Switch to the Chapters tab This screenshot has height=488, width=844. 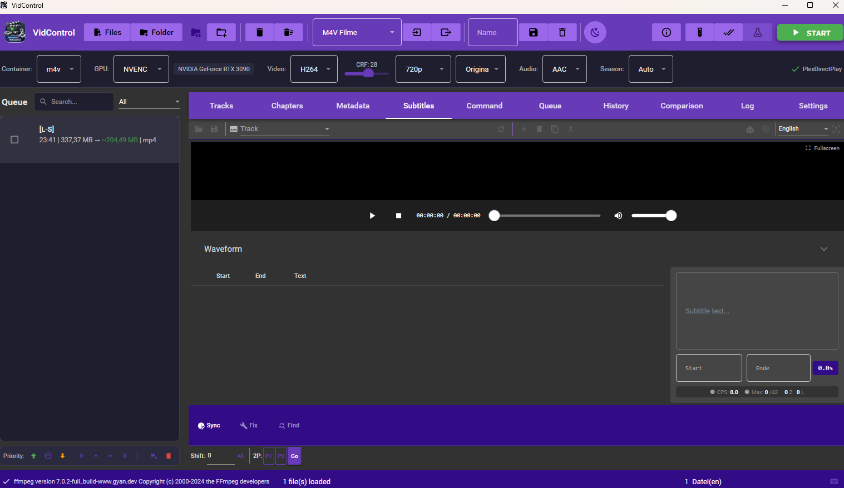pos(287,106)
